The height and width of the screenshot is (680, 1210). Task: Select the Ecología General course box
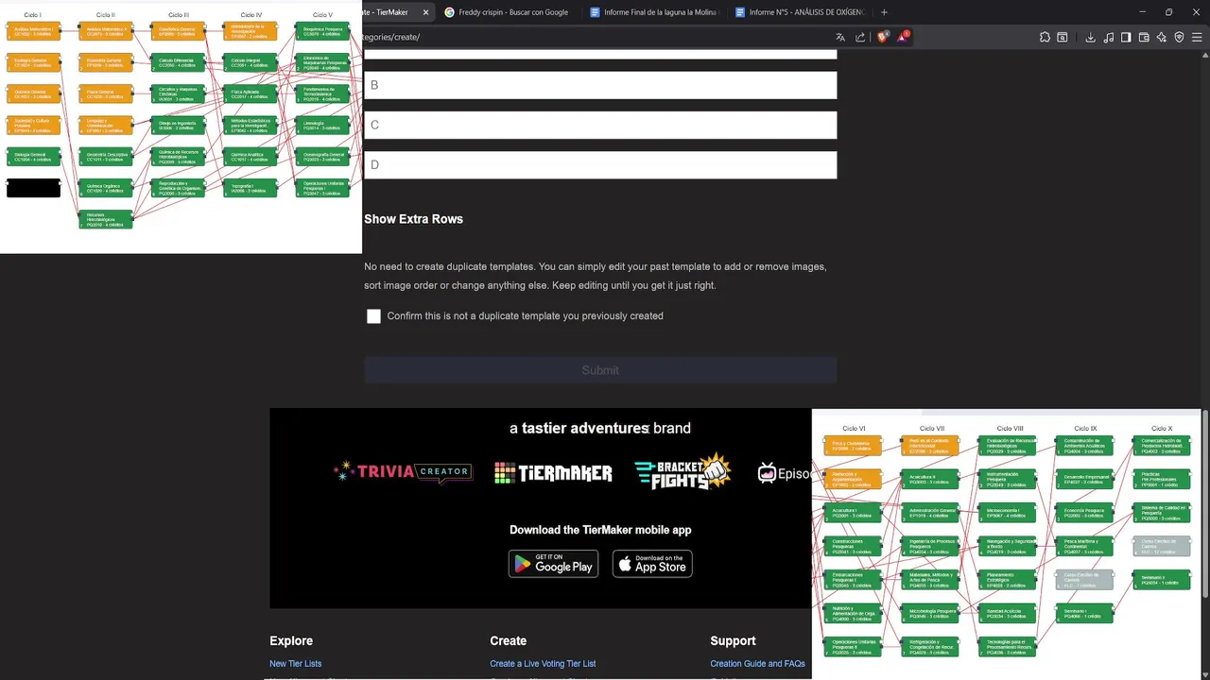[33, 62]
